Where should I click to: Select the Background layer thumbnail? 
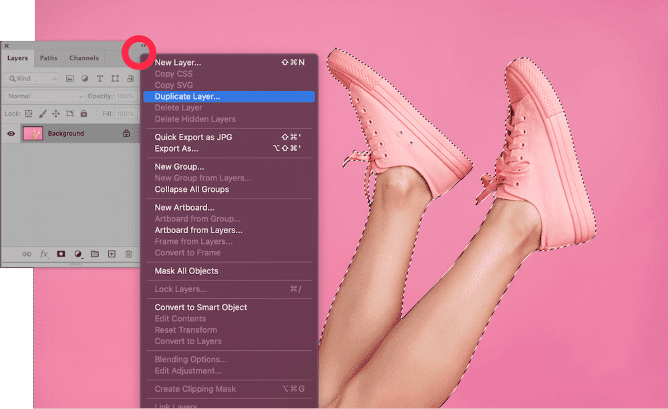33,134
